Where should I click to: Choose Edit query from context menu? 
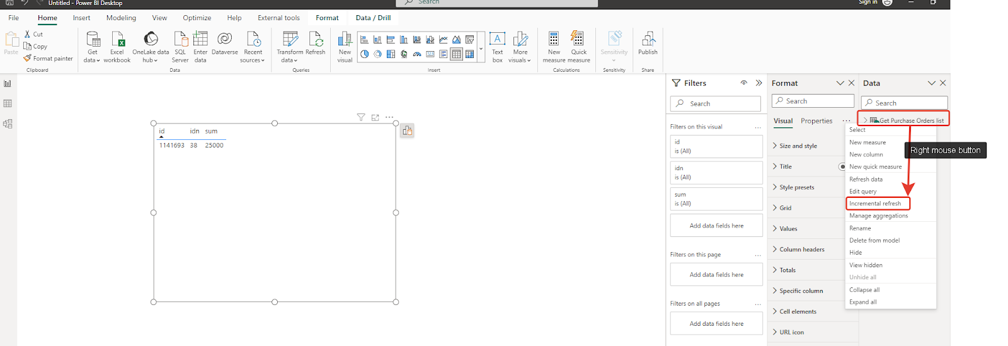tap(863, 192)
